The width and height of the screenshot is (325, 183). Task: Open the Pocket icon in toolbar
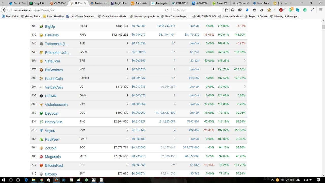(240, 10)
